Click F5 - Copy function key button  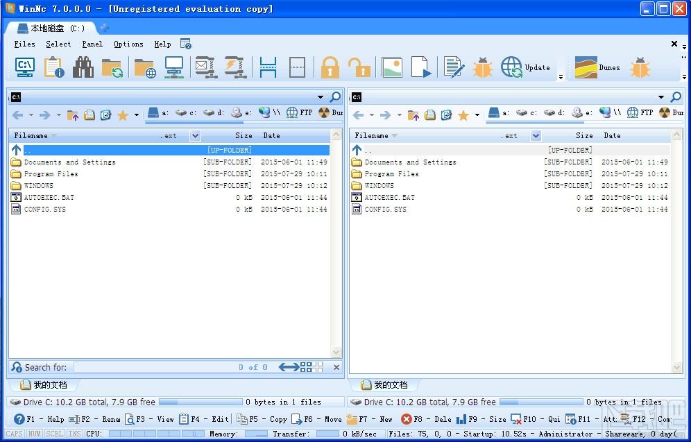coord(262,419)
